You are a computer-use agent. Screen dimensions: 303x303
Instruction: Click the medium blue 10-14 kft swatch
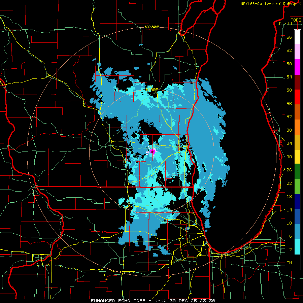click(297, 216)
